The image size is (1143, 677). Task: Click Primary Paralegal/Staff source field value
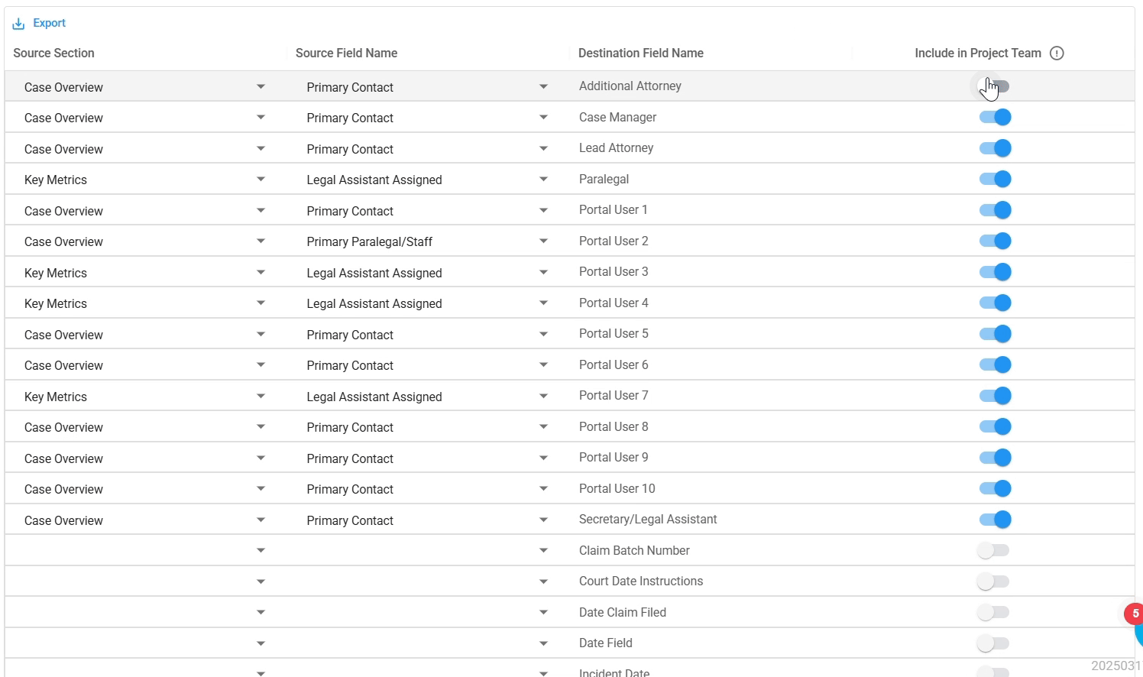click(x=369, y=241)
